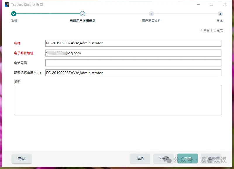Finish setup with the 完成 button
Screen dimensions: 234x169
click(x=187, y=159)
